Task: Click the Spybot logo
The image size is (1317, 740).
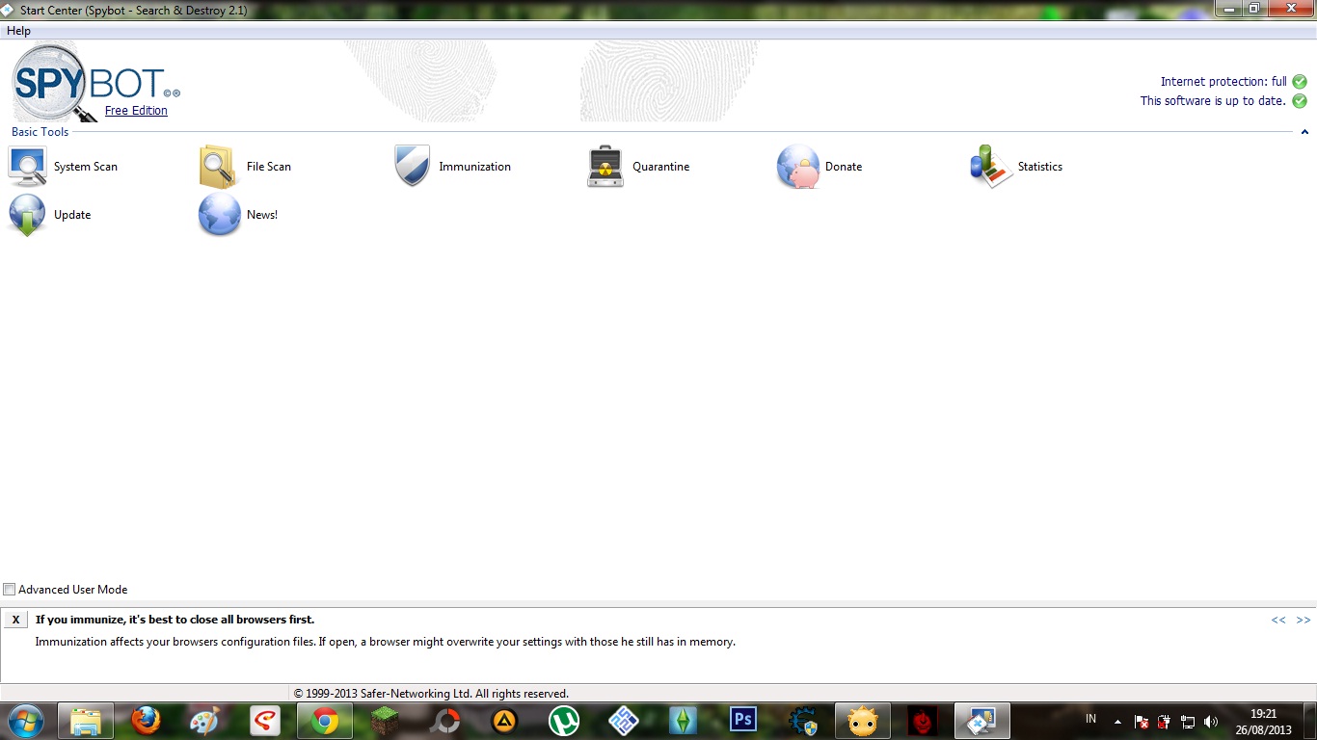Action: (94, 83)
